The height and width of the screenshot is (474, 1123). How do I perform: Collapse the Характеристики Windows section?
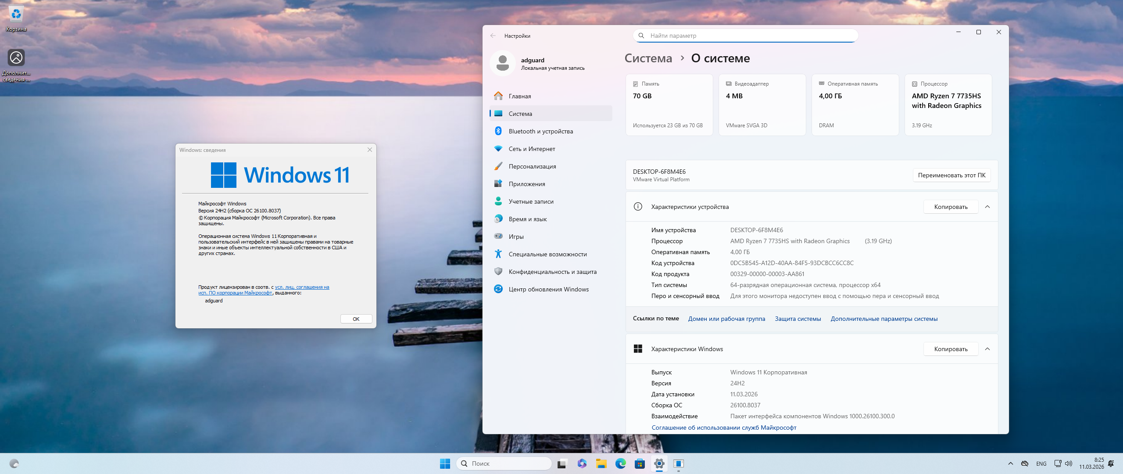[x=987, y=349]
